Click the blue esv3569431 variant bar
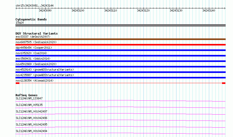The image size is (233, 137). [x=120, y=61]
